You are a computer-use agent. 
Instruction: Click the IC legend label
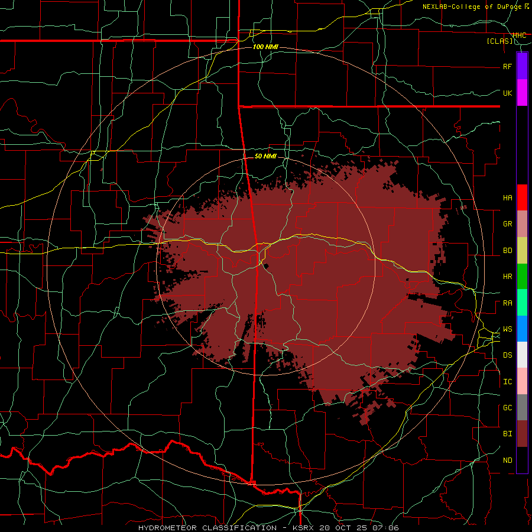click(x=507, y=382)
